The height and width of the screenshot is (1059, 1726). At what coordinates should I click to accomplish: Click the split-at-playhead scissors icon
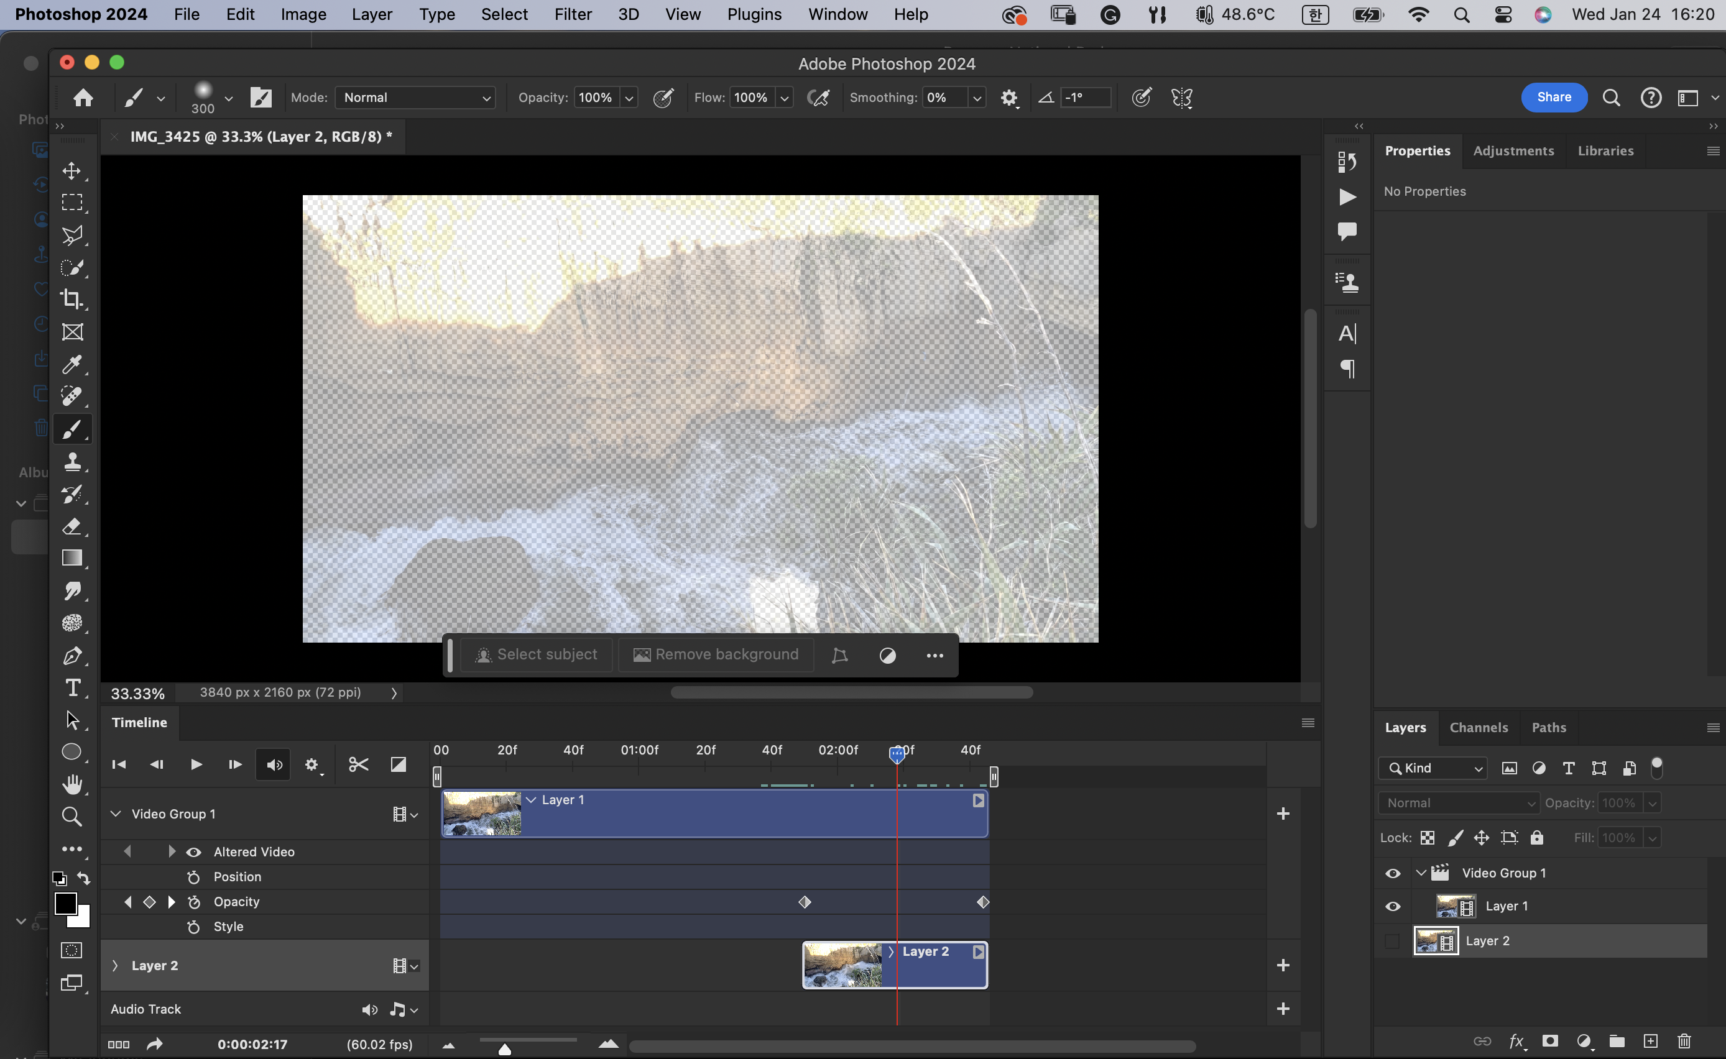(358, 764)
